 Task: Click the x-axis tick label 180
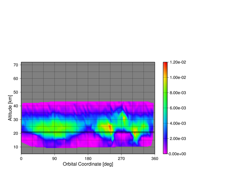(88, 159)
